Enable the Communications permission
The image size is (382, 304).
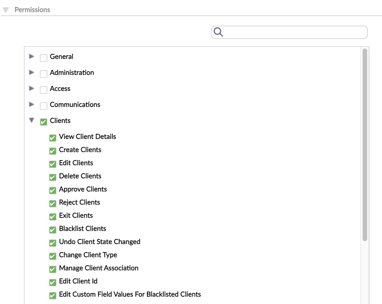44,106
